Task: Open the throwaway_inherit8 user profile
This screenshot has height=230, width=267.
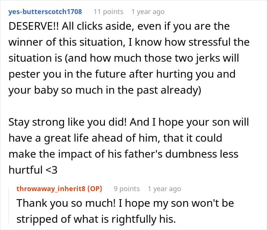Action: pyautogui.click(x=51, y=189)
